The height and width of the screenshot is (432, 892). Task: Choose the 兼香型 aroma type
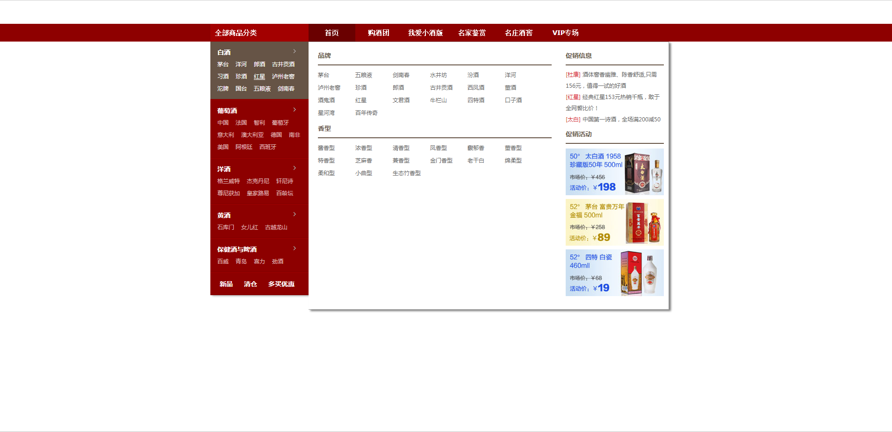401,161
